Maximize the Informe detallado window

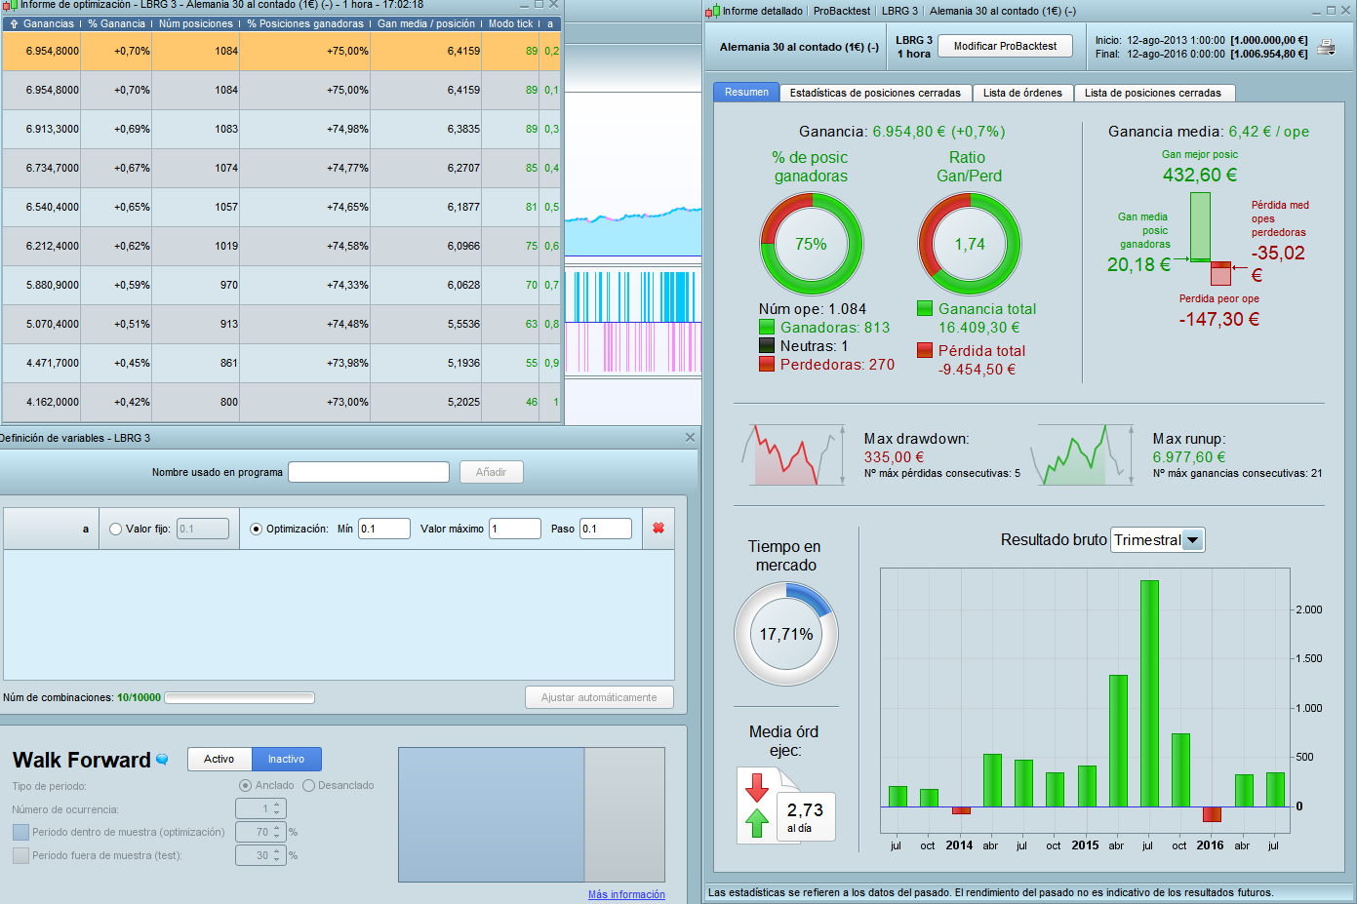[1331, 11]
